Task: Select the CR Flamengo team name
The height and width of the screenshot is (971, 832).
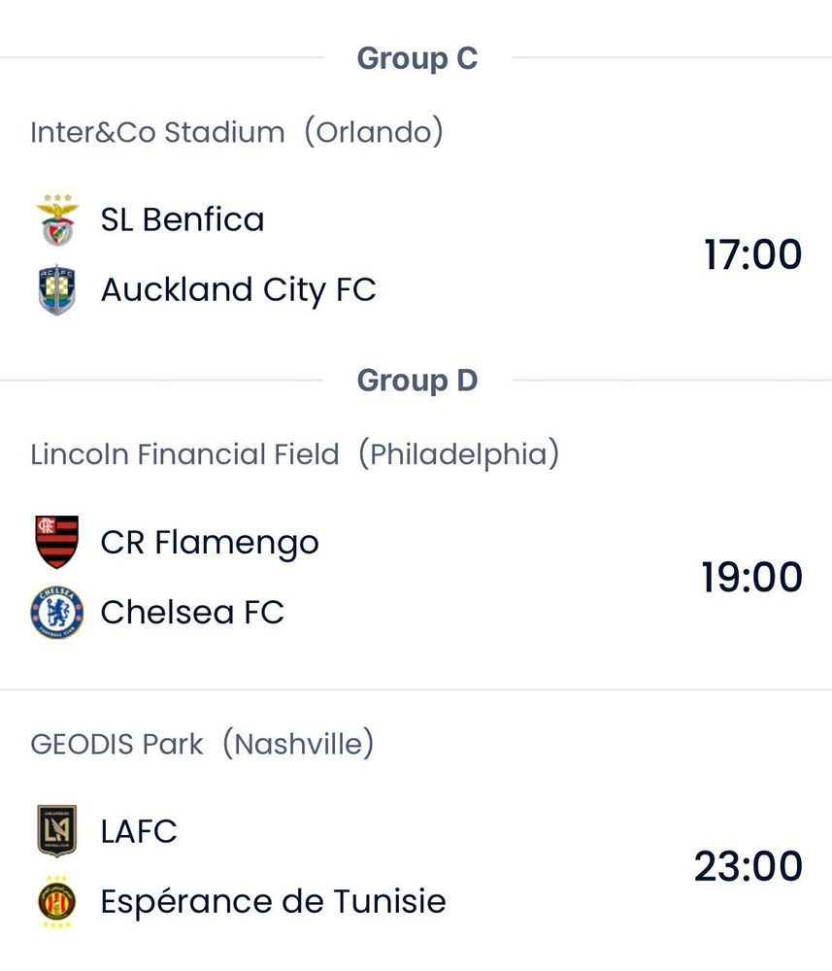Action: [210, 542]
